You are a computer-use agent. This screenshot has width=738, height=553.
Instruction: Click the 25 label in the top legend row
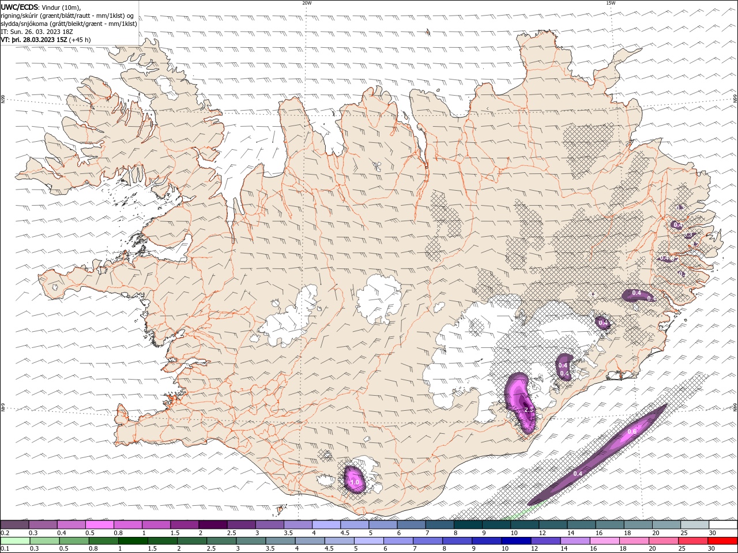coord(683,533)
